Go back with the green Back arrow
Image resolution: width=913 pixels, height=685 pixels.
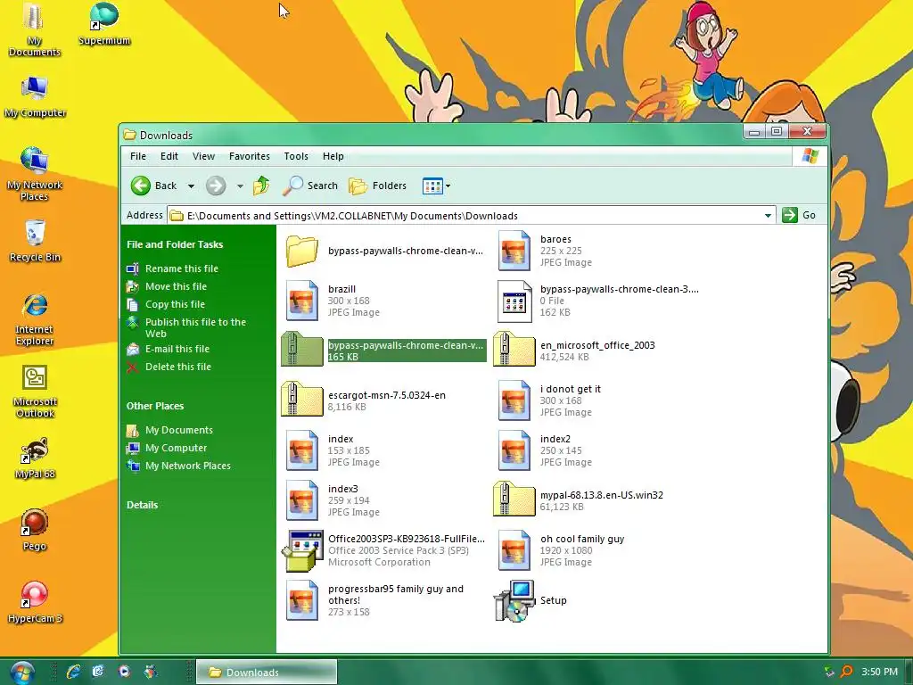coord(153,186)
